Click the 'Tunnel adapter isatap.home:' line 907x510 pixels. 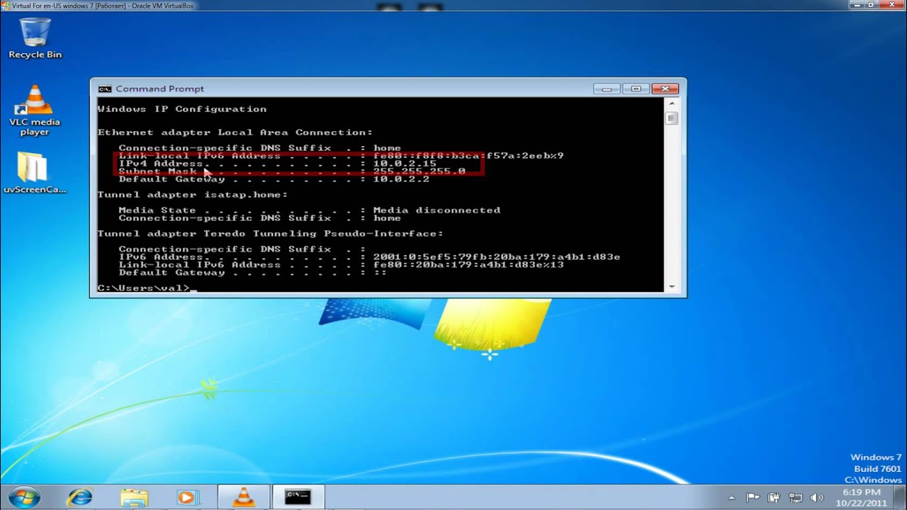click(193, 195)
